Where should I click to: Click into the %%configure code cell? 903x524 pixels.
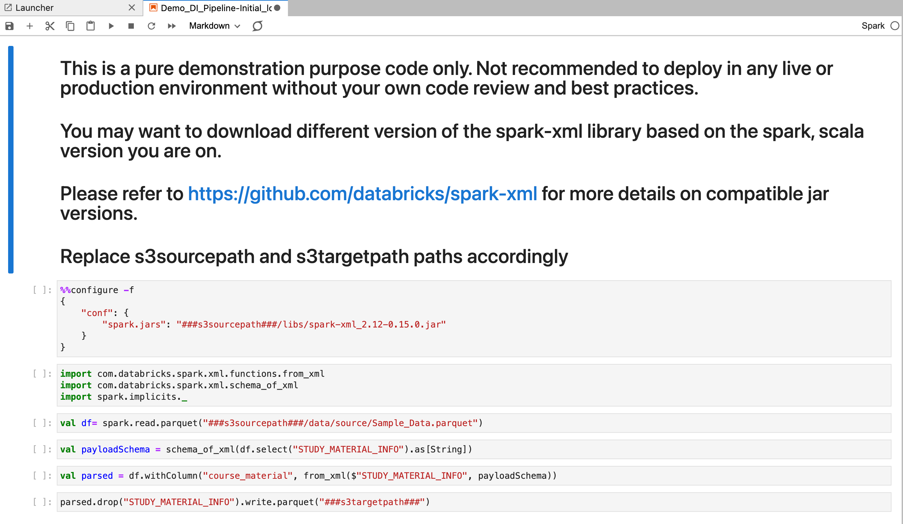[473, 318]
